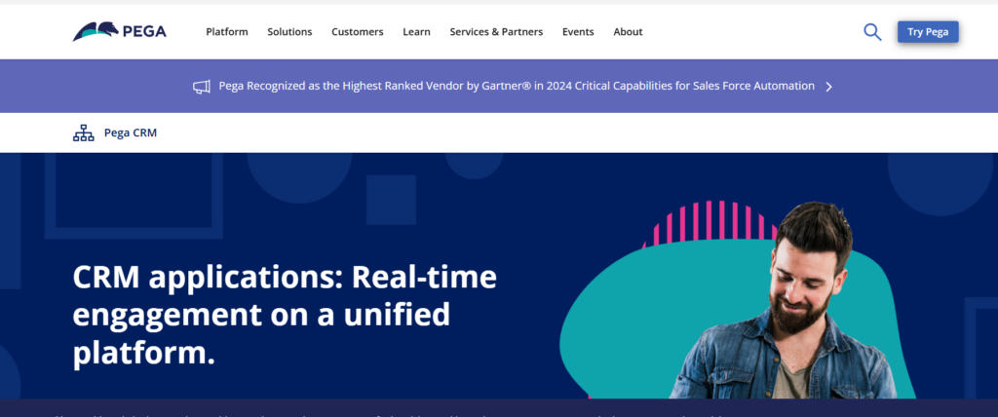Click the Pega horse logo
Screen dimensions: 998x417
pyautogui.click(x=95, y=31)
